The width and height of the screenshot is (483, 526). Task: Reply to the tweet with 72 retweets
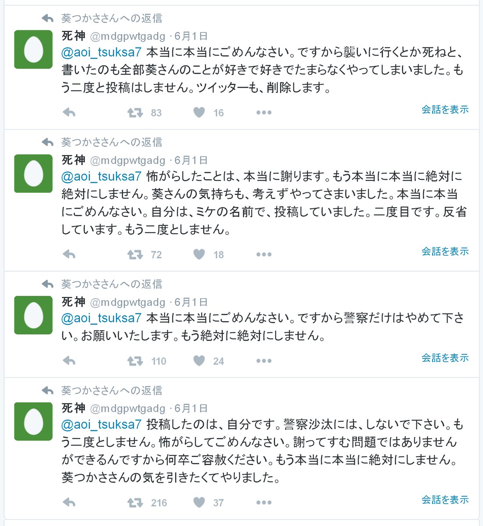coord(69,254)
